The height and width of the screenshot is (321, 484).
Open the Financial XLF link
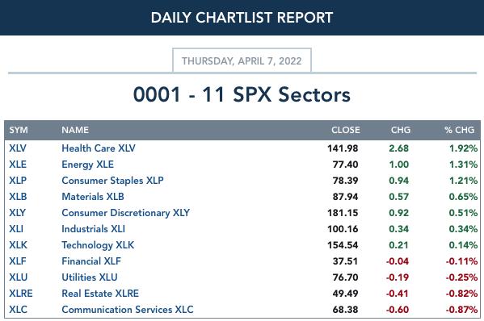91,261
